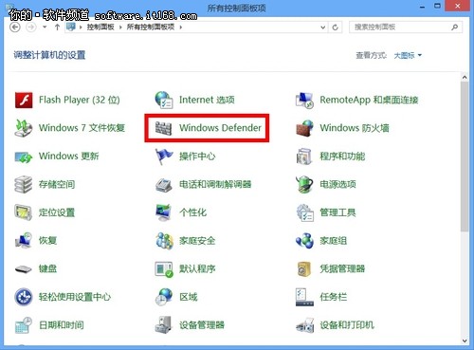Click the 所有控制面板项 breadcrumb segment
The height and width of the screenshot is (350, 474).
(x=151, y=28)
